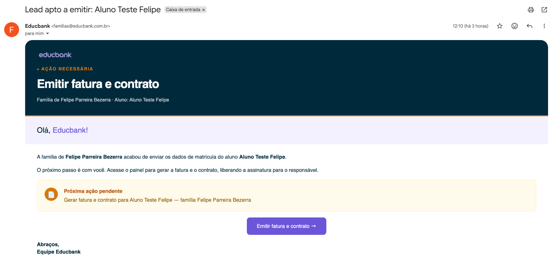Print this email using the printer icon
Image resolution: width=555 pixels, height=264 pixels.
coord(531,10)
